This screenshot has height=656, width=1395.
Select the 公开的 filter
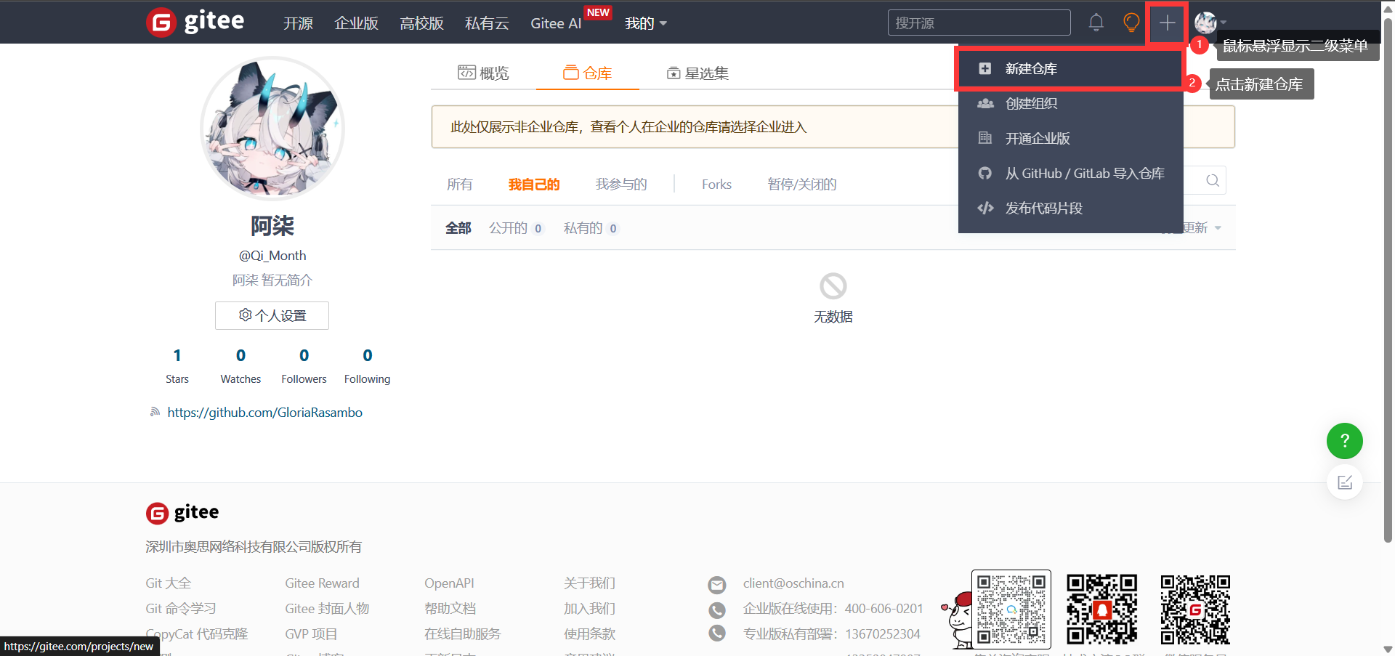coord(516,228)
